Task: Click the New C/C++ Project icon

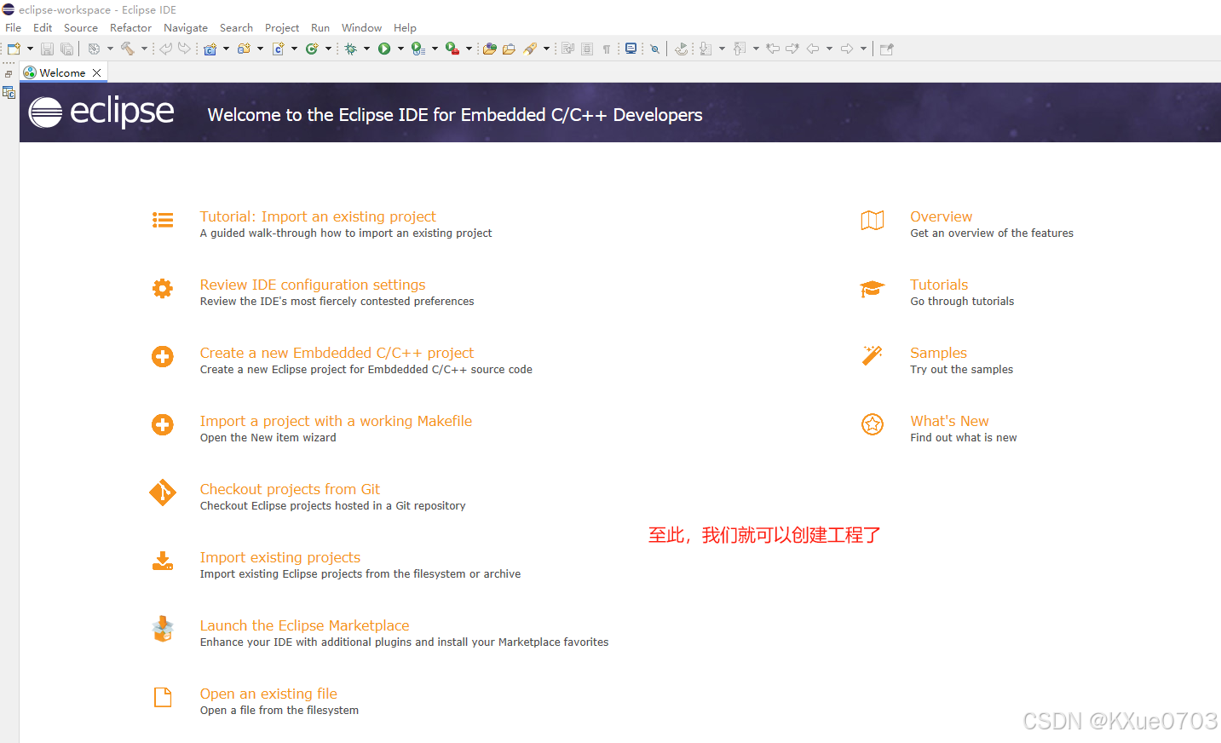Action: 210,49
